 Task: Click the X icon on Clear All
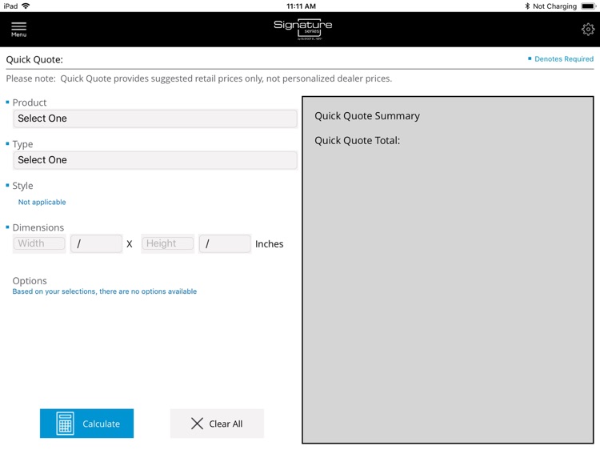point(197,424)
